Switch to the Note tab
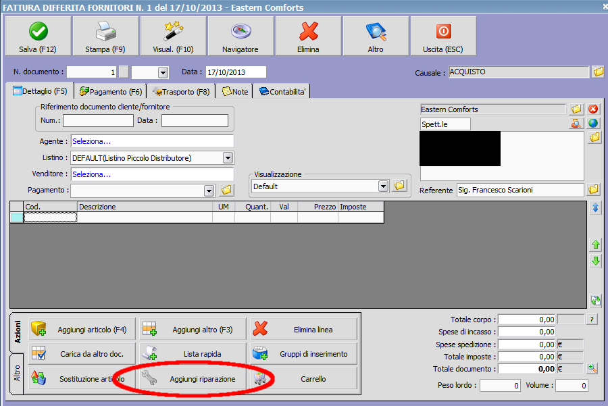 click(x=234, y=92)
